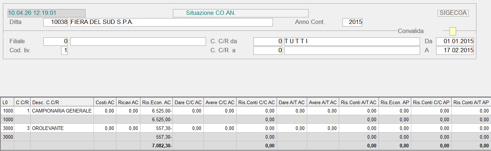The width and height of the screenshot is (491, 151).
Task: Click the C. C/R a code field
Action: pyautogui.click(x=268, y=50)
